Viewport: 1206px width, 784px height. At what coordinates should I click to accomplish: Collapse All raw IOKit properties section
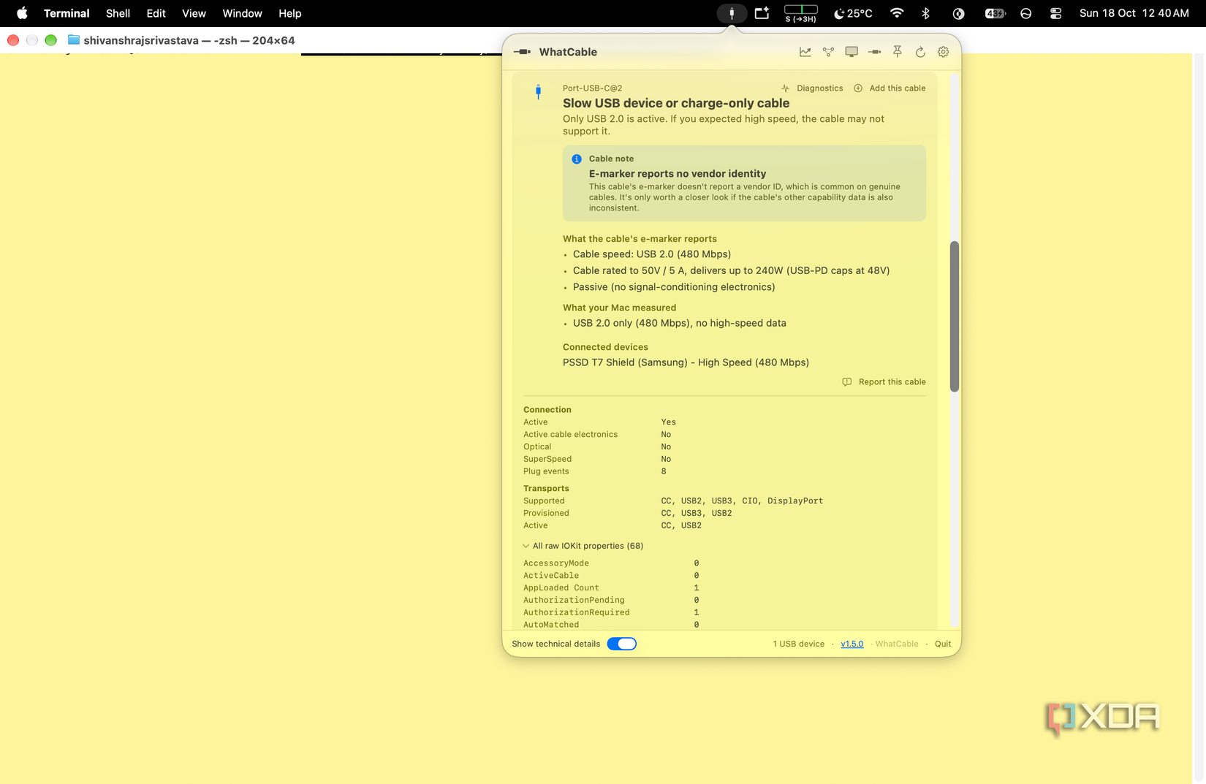(583, 546)
